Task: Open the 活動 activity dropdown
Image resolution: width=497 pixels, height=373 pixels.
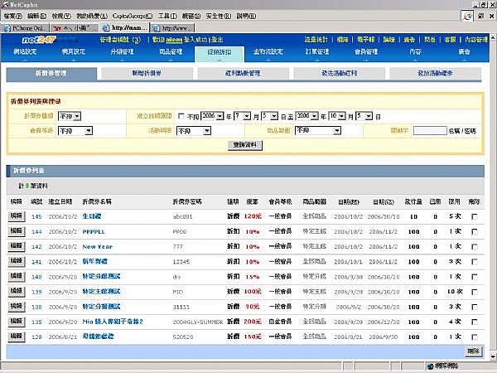Action: [194, 131]
